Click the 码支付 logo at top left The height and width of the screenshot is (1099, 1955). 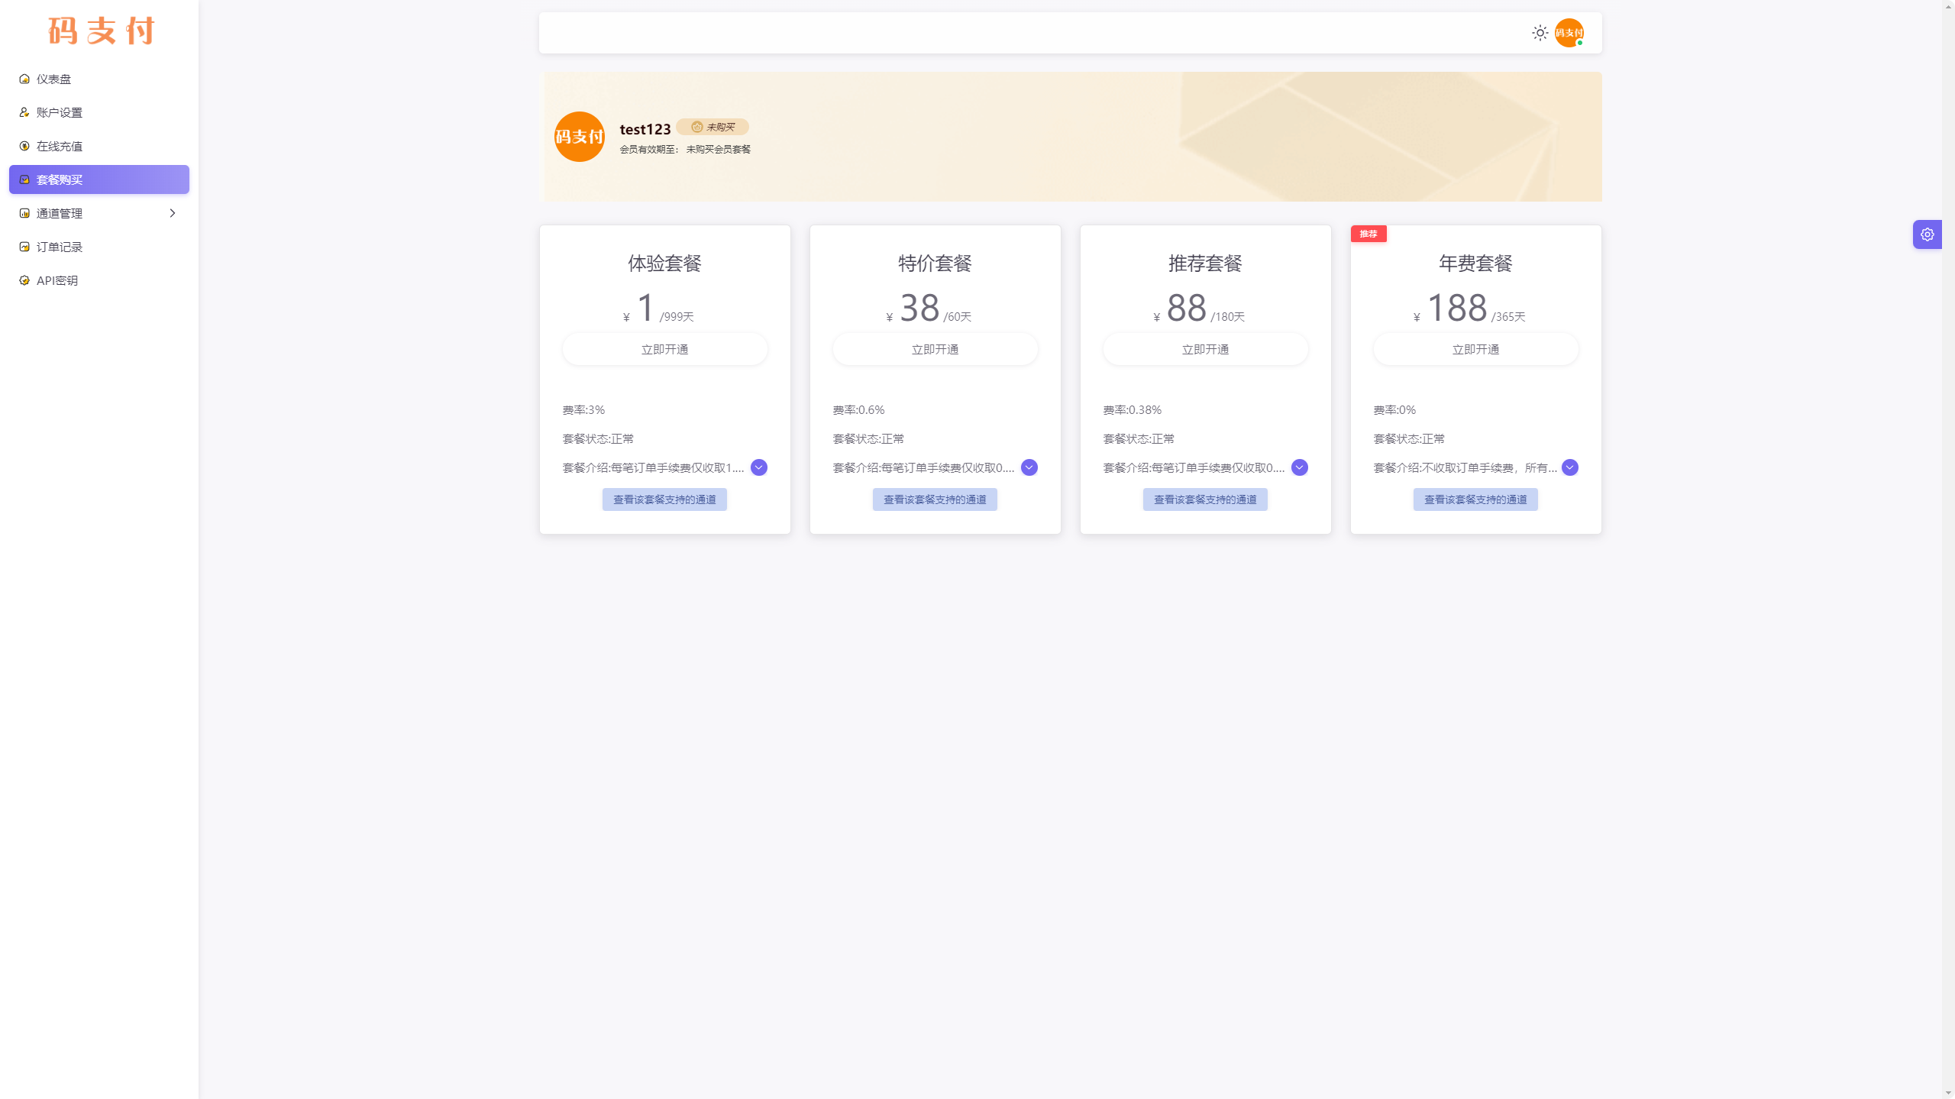(100, 31)
